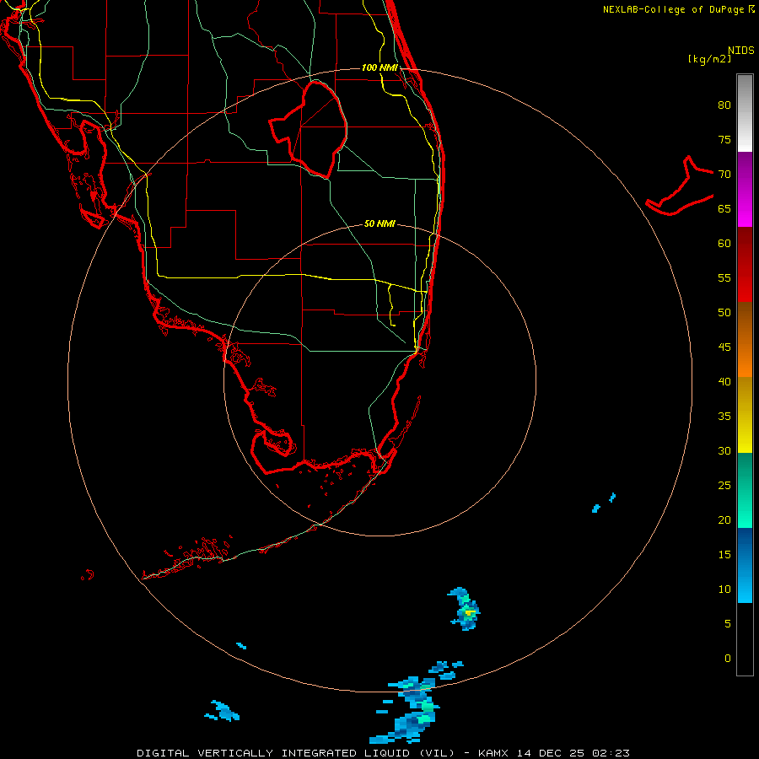Click the KAMX 14 DEC 25 02:23 timestamp
The image size is (759, 759).
click(554, 753)
